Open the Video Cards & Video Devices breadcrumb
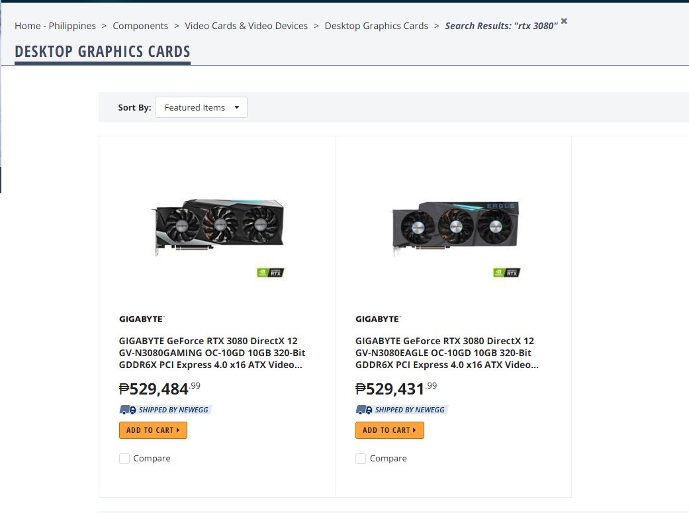689x513 pixels. (x=246, y=25)
